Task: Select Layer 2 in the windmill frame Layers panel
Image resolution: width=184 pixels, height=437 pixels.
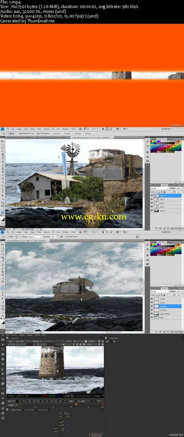Action: click(166, 203)
